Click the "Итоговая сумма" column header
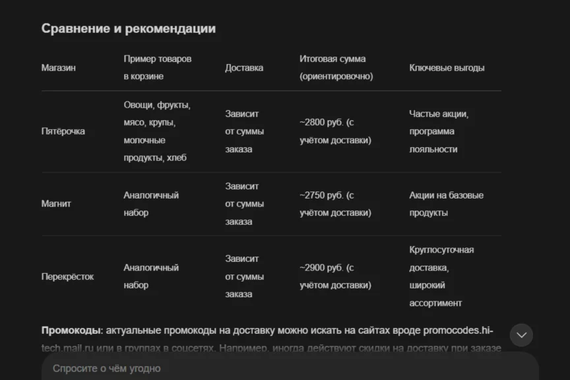This screenshot has width=570, height=380. click(x=336, y=67)
